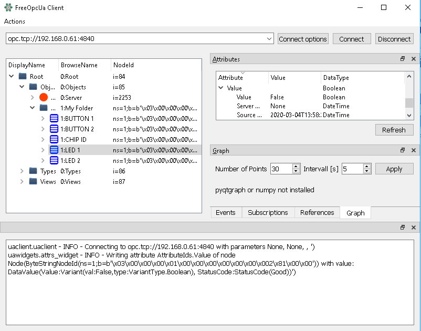Expand the BUTTON 1 node

pos(43,118)
